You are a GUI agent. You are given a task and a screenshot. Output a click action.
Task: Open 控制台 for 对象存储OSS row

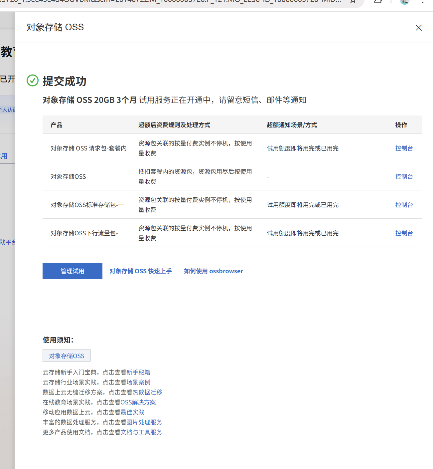coord(404,176)
